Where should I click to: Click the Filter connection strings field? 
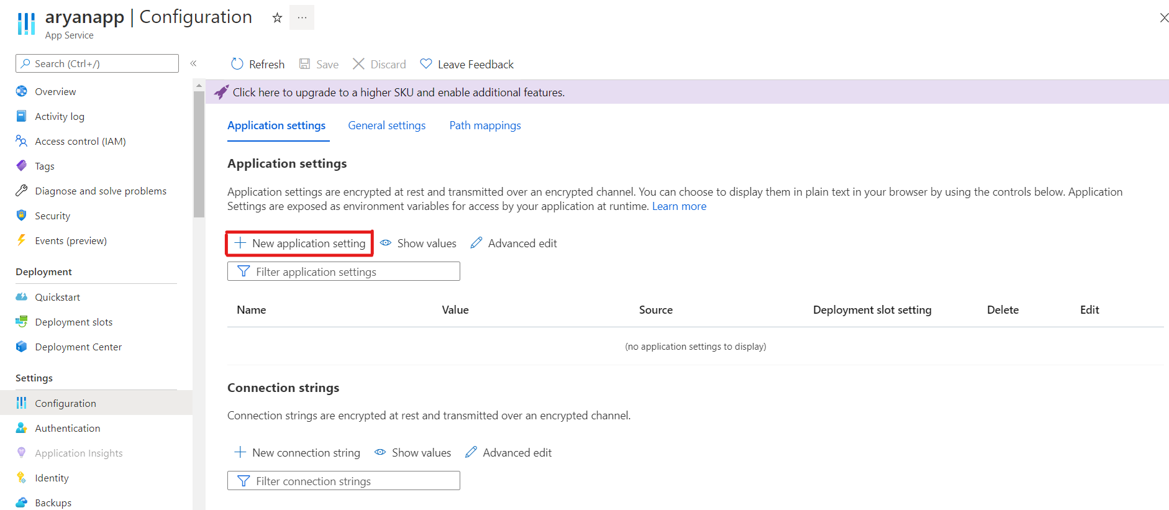click(343, 481)
